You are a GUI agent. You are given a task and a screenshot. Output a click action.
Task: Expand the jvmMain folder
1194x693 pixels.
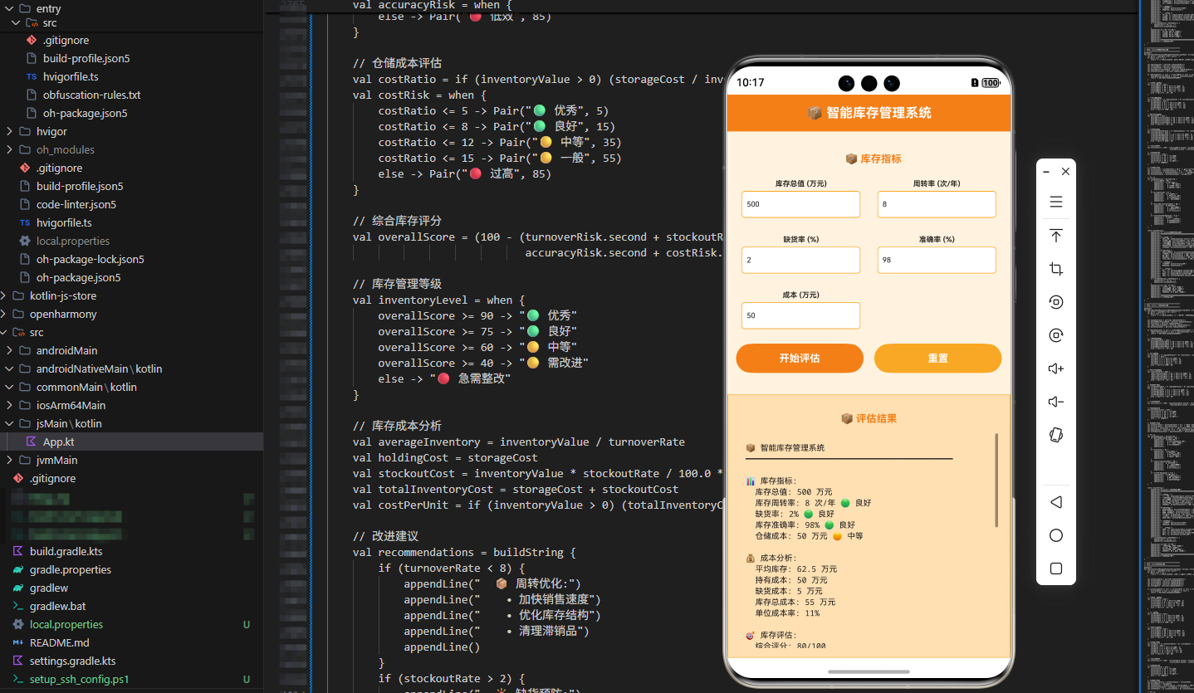(9, 460)
